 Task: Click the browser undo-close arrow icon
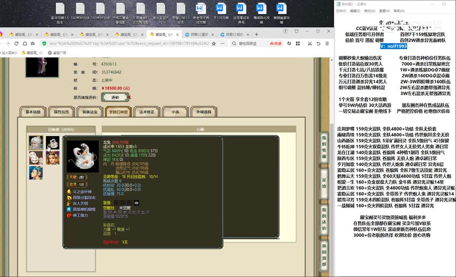coord(319,43)
